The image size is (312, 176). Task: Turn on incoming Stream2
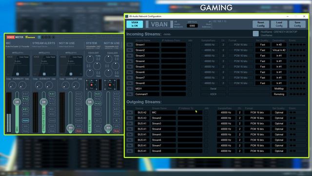coord(130,50)
